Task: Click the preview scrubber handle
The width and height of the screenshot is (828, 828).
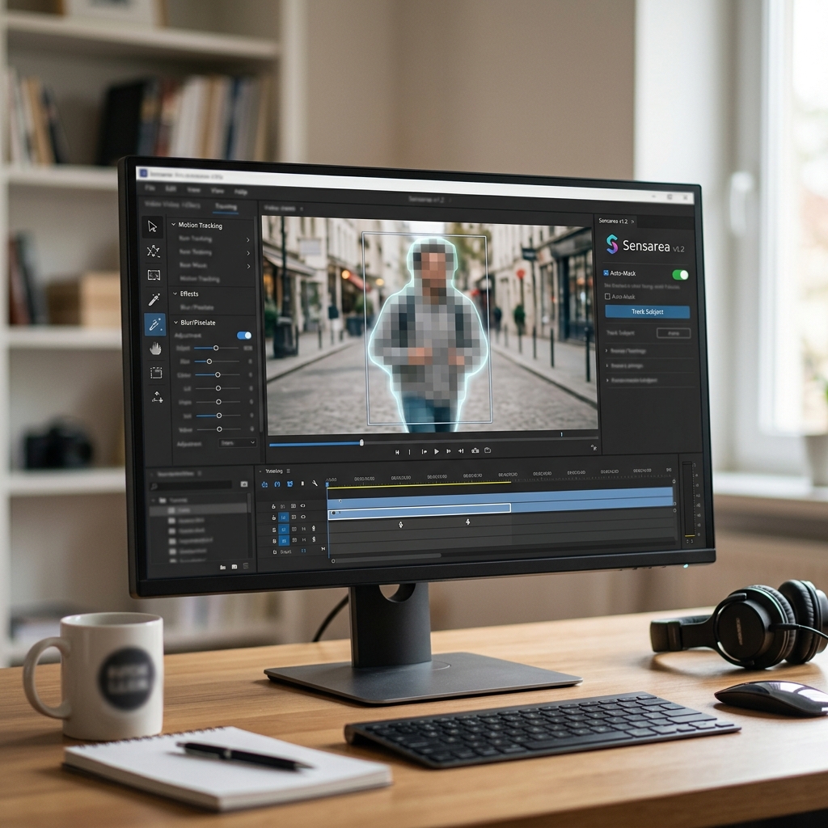Action: point(361,442)
